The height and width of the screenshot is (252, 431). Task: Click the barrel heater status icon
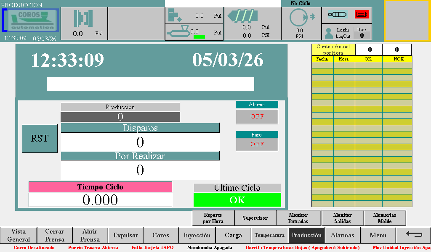tap(338, 14)
